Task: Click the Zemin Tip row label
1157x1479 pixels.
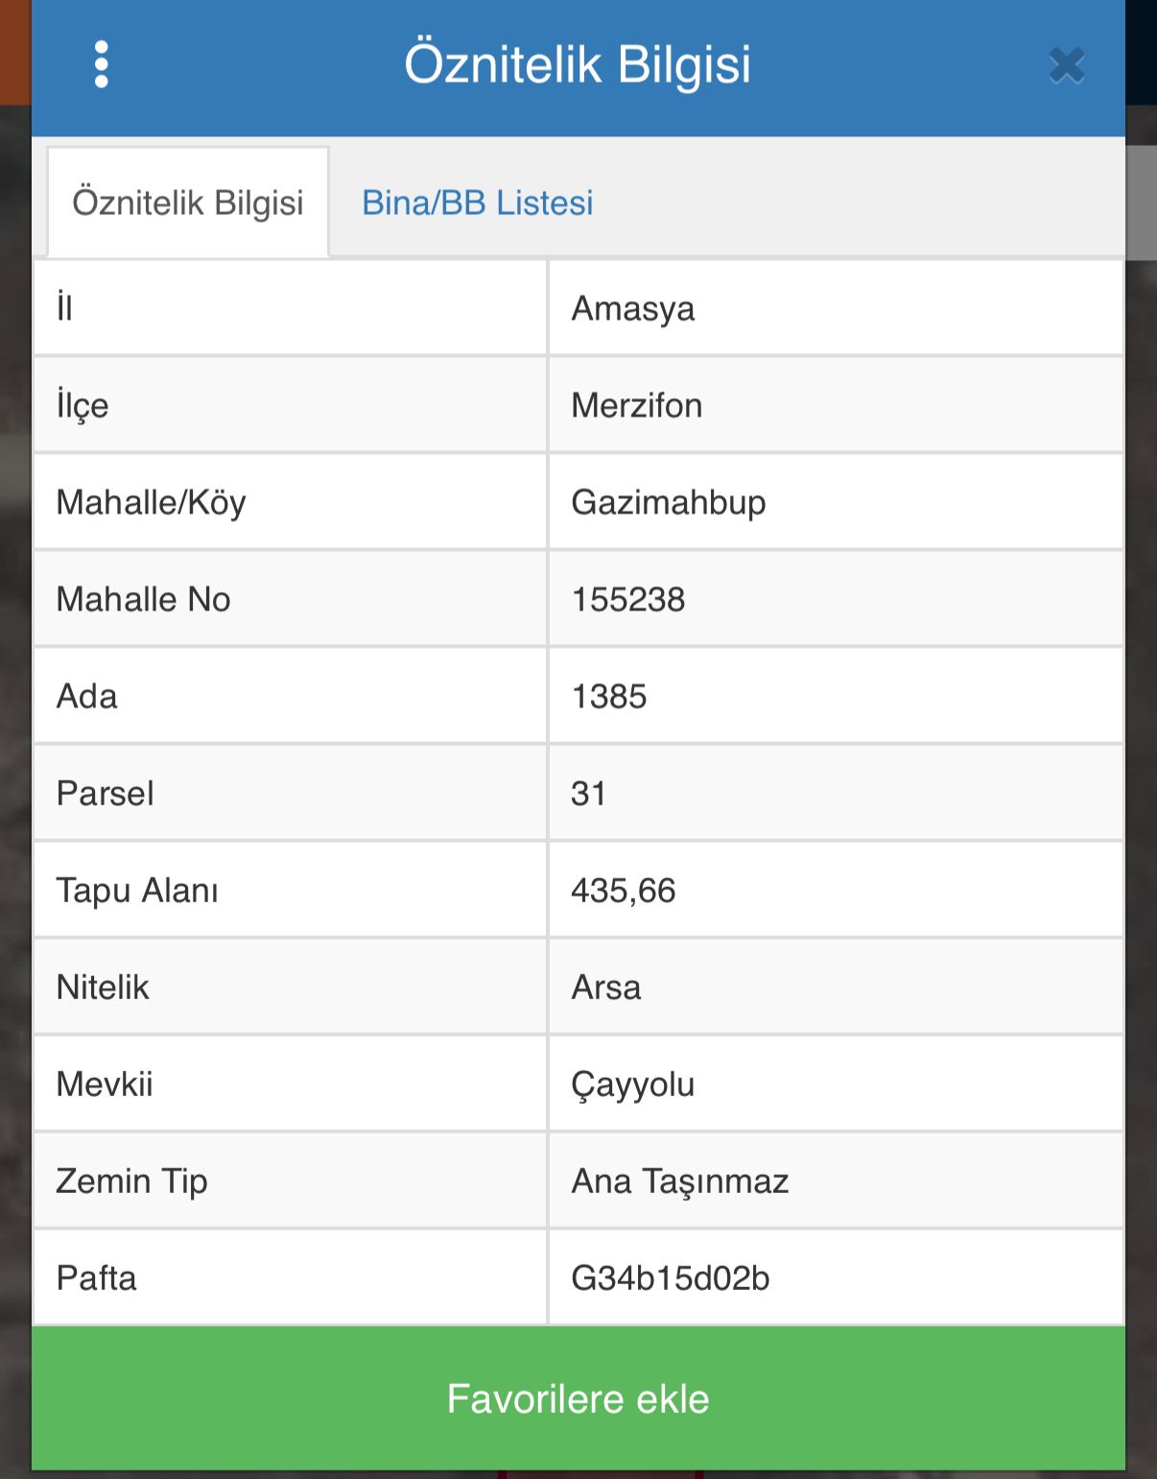Action: point(132,1181)
